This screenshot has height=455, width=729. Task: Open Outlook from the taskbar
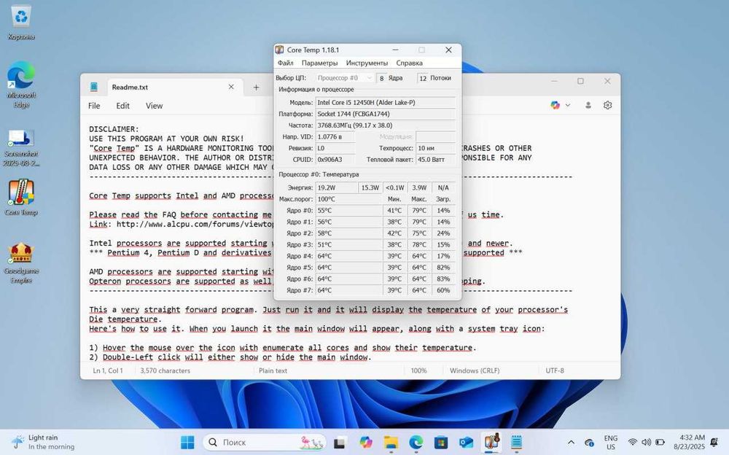point(466,442)
